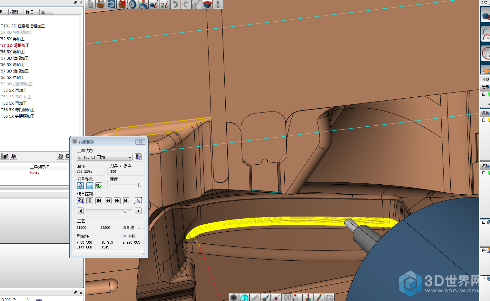Image resolution: width=490 pixels, height=301 pixels.
Task: Click the colored pencil icon in bottom toolbar
Action: (318, 297)
